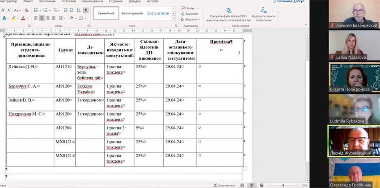Show the next row of styles

(x=173, y=13)
